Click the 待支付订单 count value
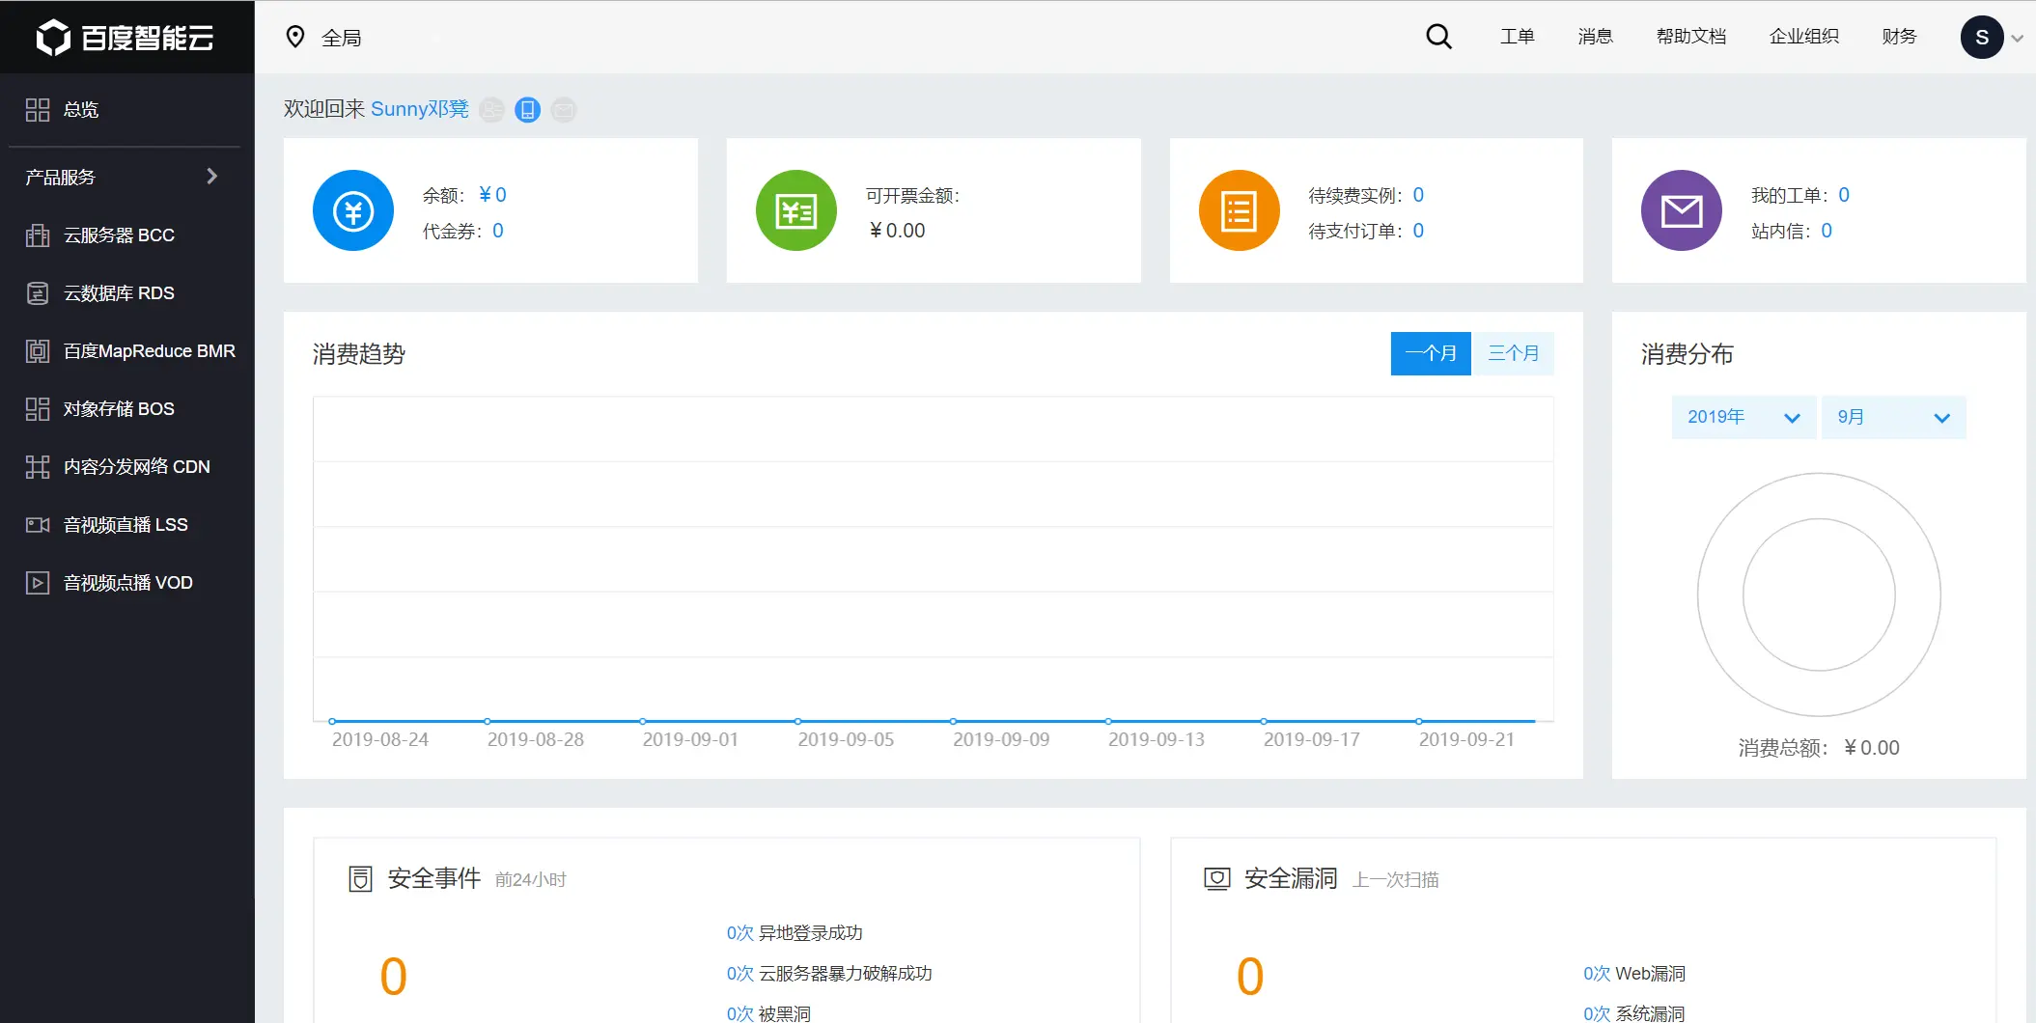The image size is (2036, 1023). [1418, 231]
